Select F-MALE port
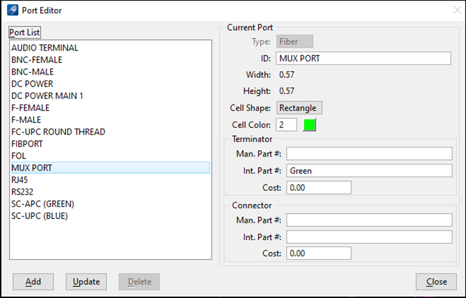The image size is (466, 298). [26, 120]
